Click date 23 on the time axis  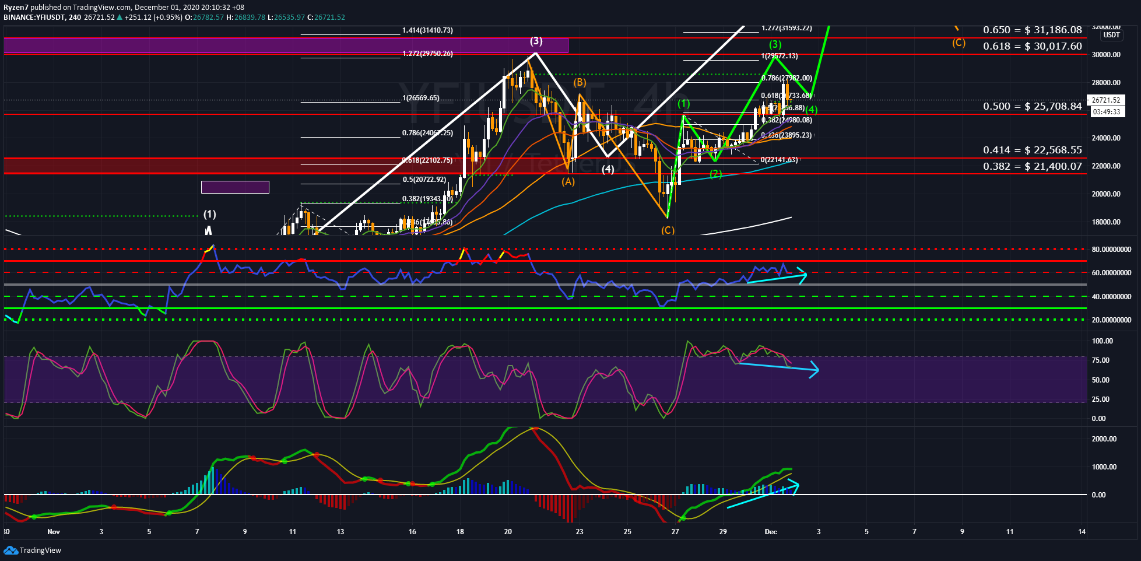[x=580, y=532]
